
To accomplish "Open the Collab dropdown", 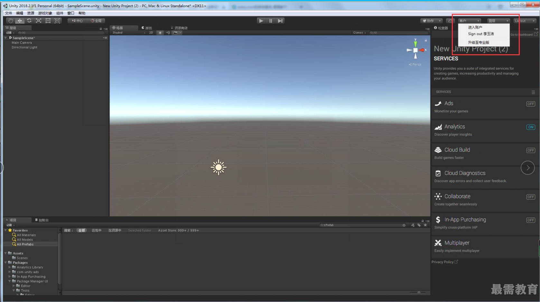I will pos(432,21).
